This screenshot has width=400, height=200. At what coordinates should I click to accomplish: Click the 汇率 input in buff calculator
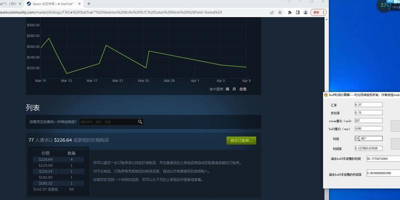pyautogui.click(x=368, y=104)
